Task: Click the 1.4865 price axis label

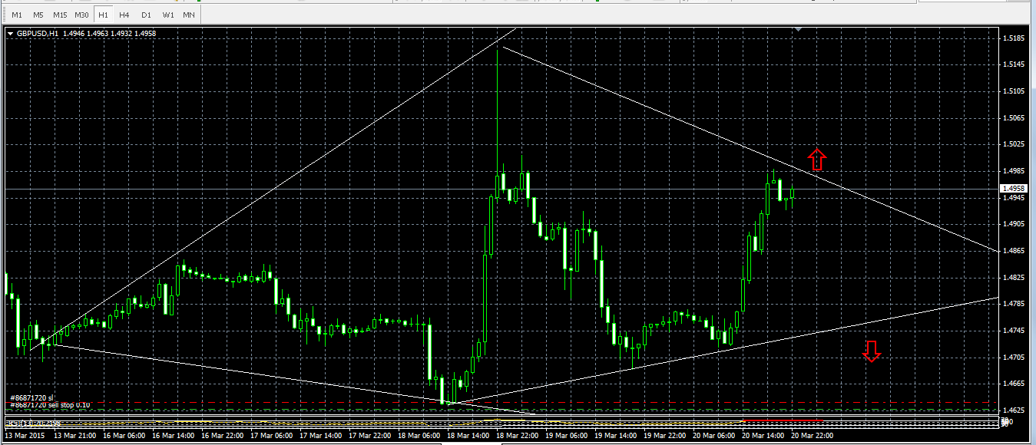Action: tap(1014, 251)
